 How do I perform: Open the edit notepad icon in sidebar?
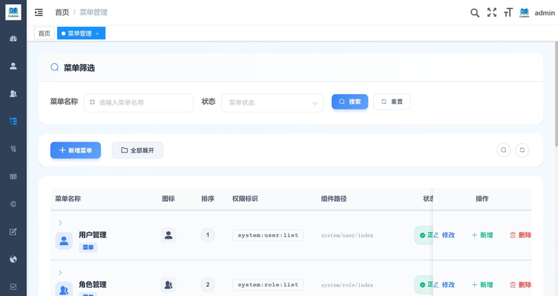pos(13,232)
